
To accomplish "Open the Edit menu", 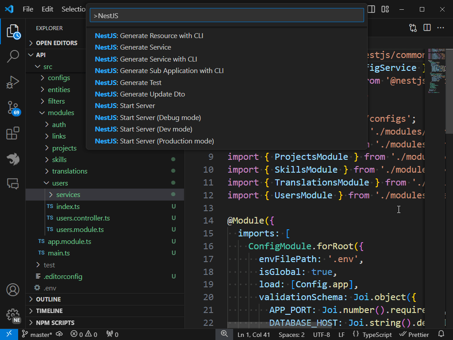I will (x=47, y=9).
